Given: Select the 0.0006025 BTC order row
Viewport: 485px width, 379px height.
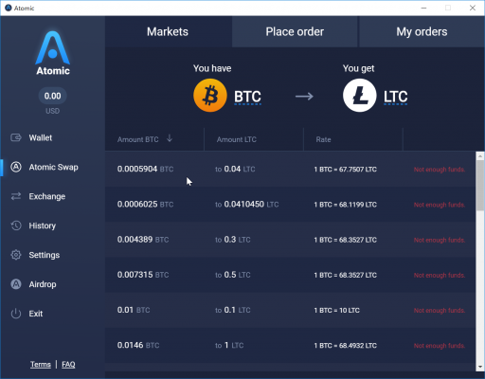Looking at the screenshot, I should tap(290, 205).
